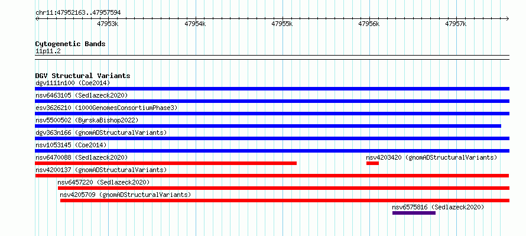The image size is (526, 236).
Task: Select nsv4205709 (gnomADStructuralVariants) label
Action: 125,195
